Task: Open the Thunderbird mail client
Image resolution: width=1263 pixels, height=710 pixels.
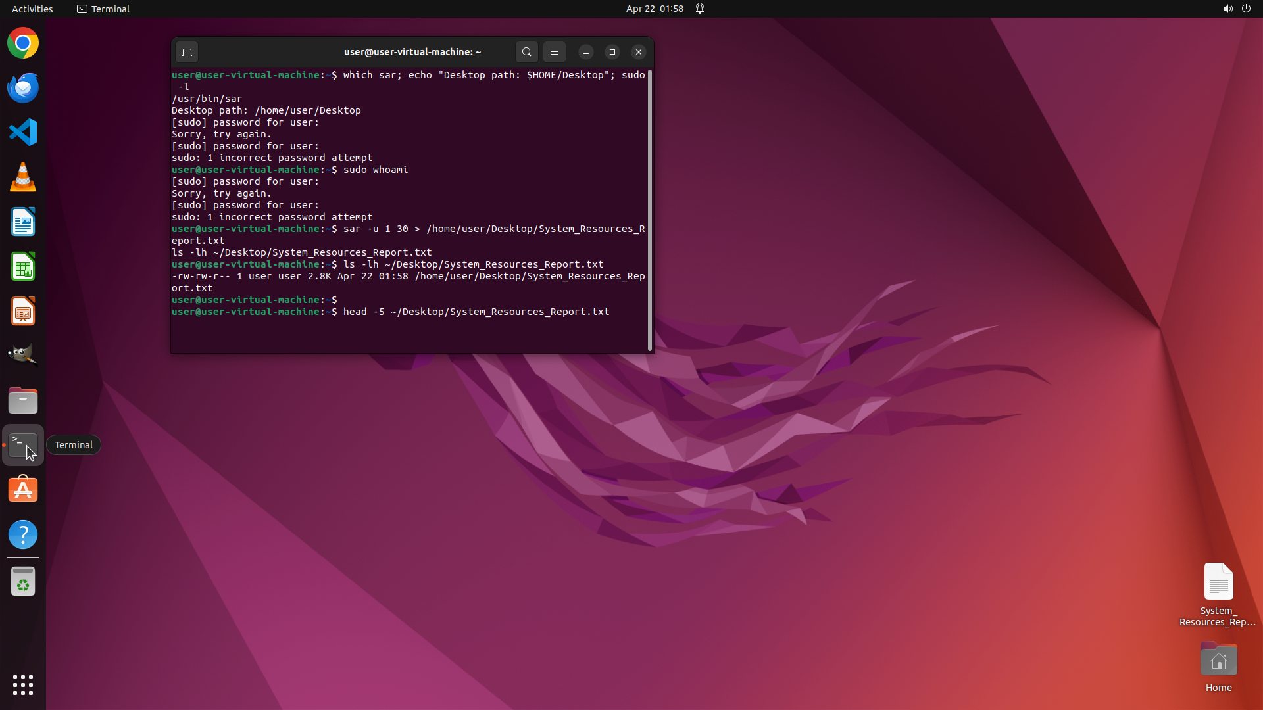Action: (x=23, y=88)
